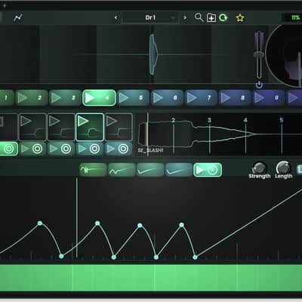Screen dimensions: 302x302
Task: Click the bright green trigger target button
Action: coord(8,149)
